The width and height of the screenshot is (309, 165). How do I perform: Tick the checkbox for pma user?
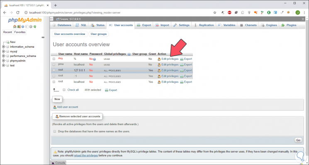click(54, 64)
